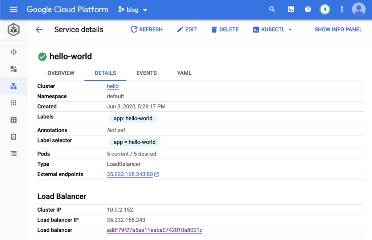Open Applications grid icon in sidebar
Image resolution: width=372 pixels, height=240 pixels.
coord(13,103)
